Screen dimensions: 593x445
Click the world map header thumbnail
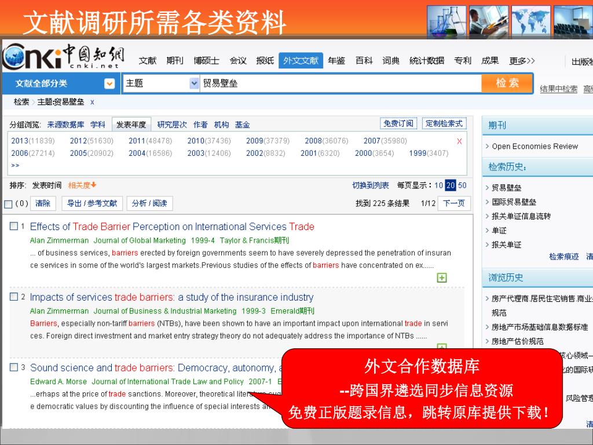pos(530,21)
